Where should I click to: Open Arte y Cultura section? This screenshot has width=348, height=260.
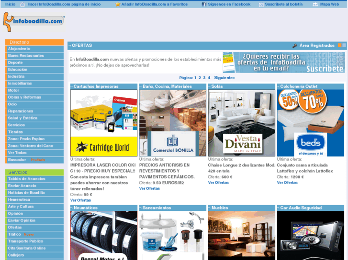pyautogui.click(x=34, y=207)
